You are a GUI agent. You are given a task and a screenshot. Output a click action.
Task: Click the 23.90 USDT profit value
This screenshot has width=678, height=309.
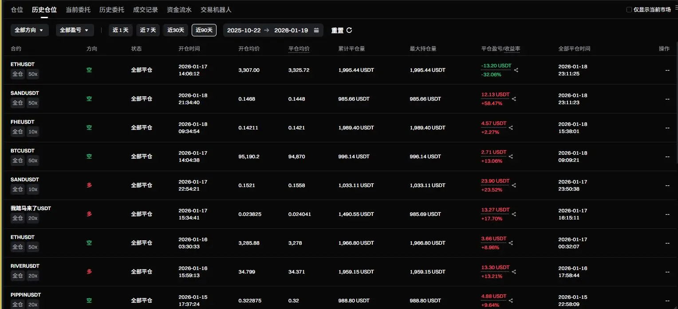coord(495,181)
